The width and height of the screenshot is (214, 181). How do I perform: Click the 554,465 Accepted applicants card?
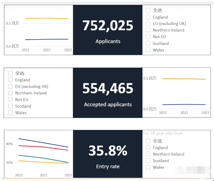click(x=108, y=93)
